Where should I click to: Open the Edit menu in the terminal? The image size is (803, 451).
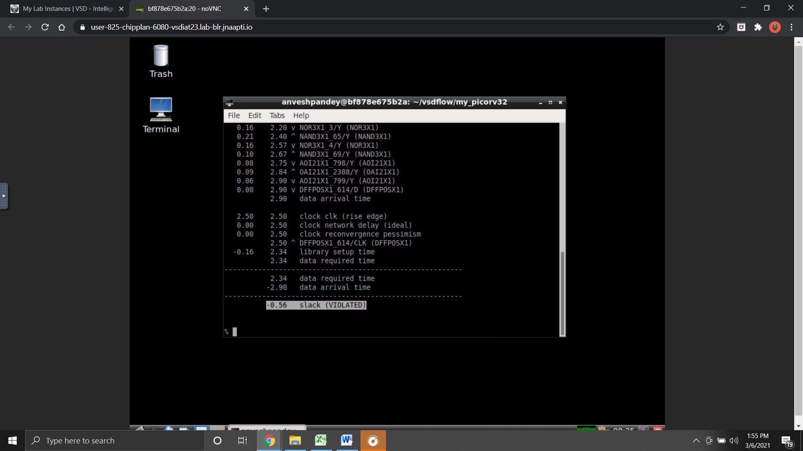point(254,116)
